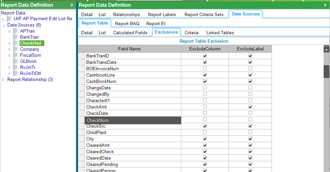330x172 pixels.
Task: Click the LKF AP Payment Edit List icon
Action: (9, 19)
